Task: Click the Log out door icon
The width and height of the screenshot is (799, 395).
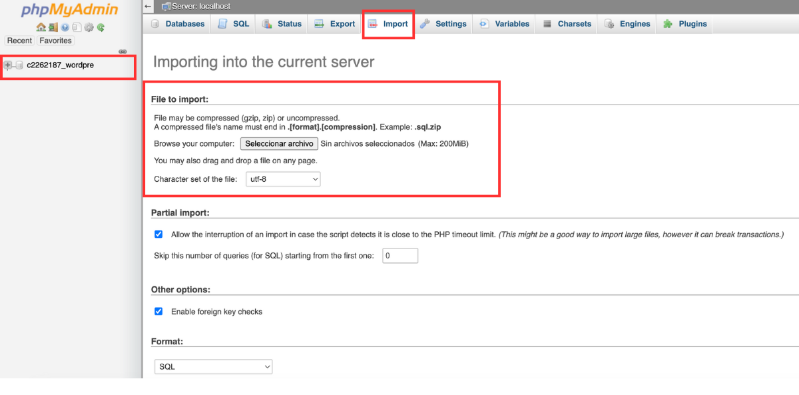Action: click(53, 27)
